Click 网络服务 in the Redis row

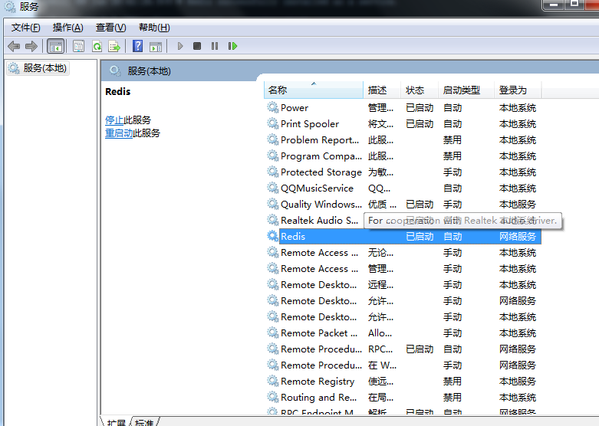pos(518,237)
